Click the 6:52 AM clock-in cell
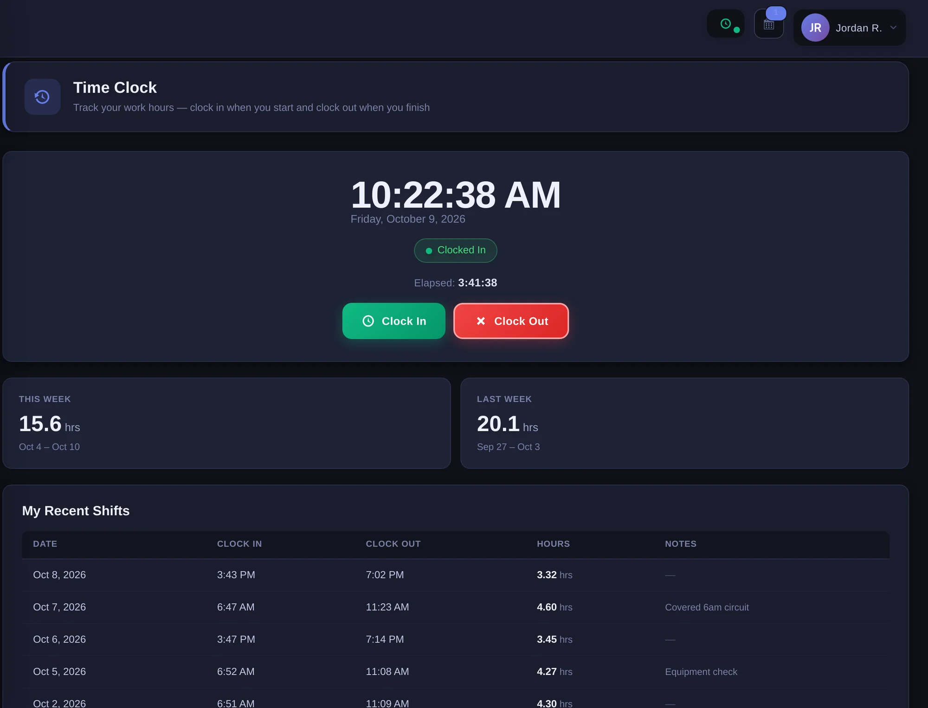 [x=236, y=671]
